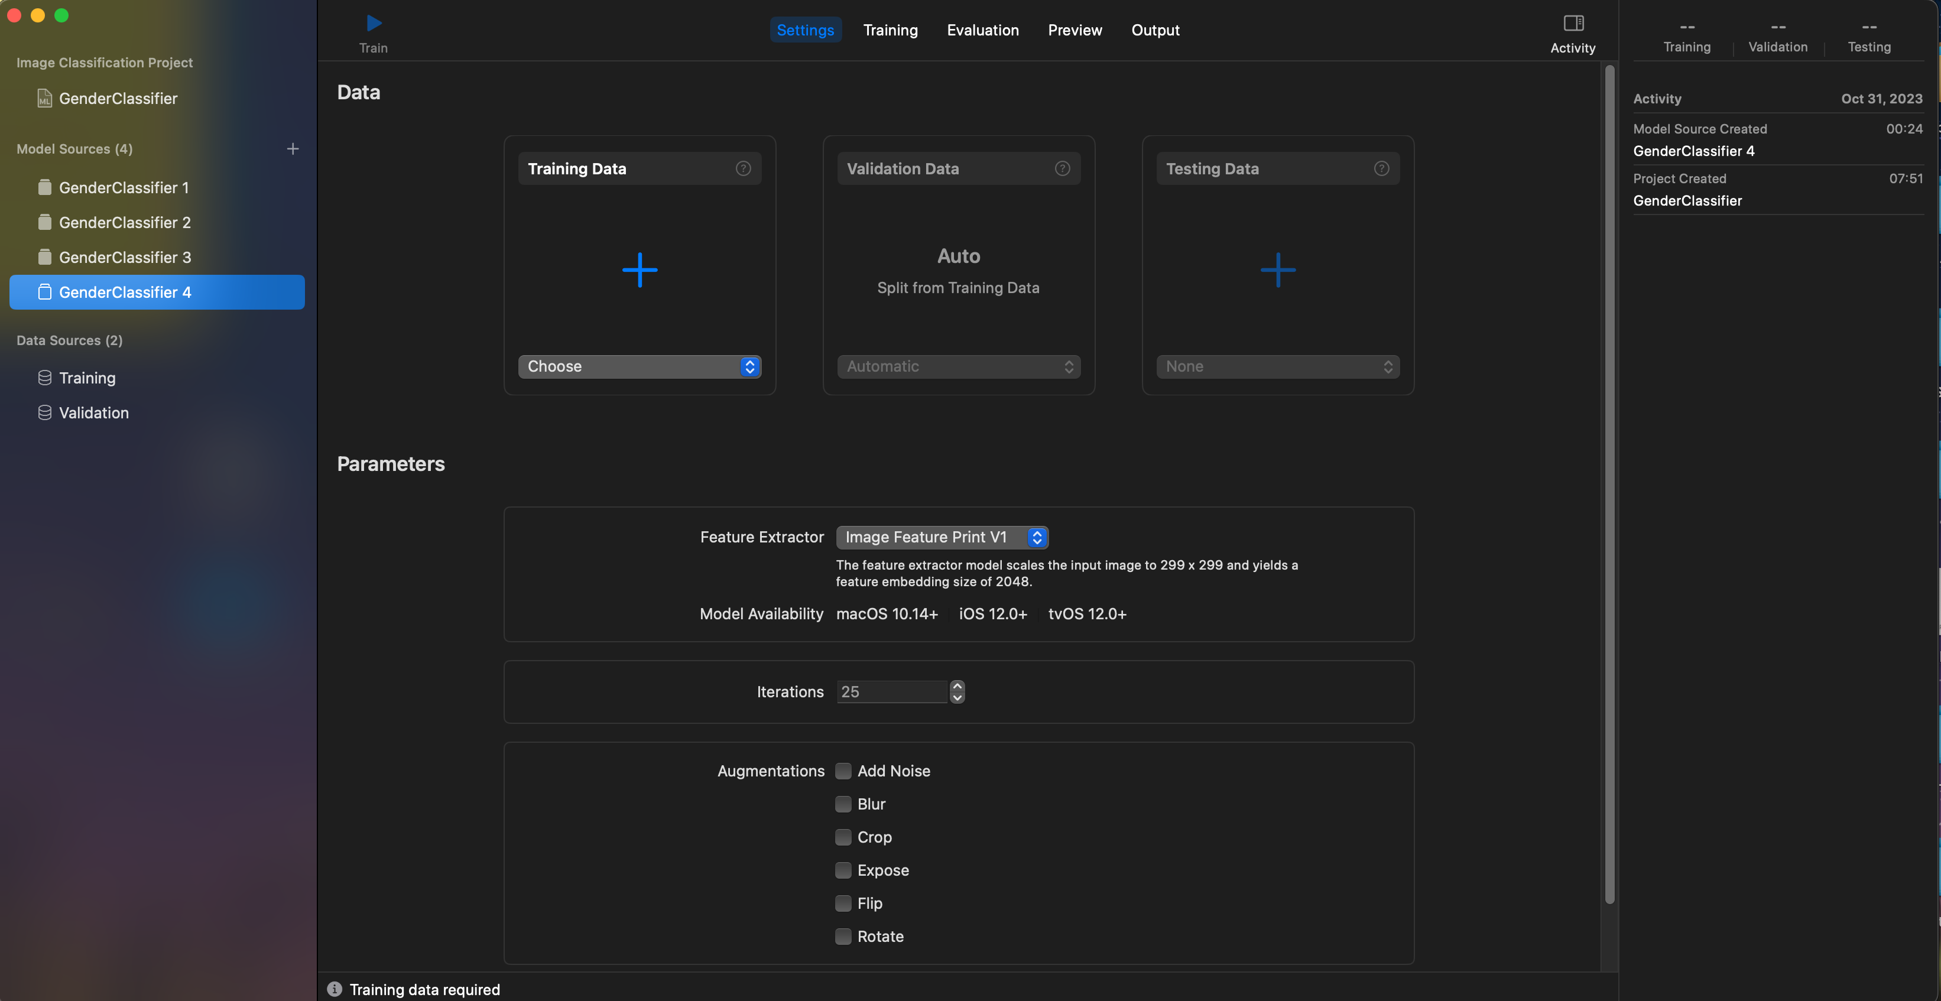The image size is (1941, 1001).
Task: Click the Train play button
Action: (x=373, y=24)
